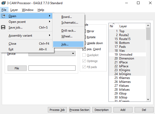Click the CAM Processor title bar icon
Image resolution: width=155 pixels, height=114 pixels.
pyautogui.click(x=4, y=3)
